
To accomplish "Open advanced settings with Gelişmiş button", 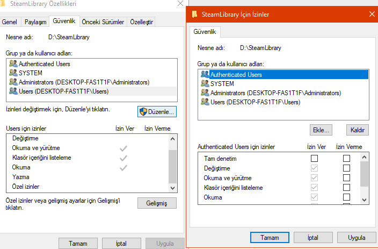I will [157, 203].
